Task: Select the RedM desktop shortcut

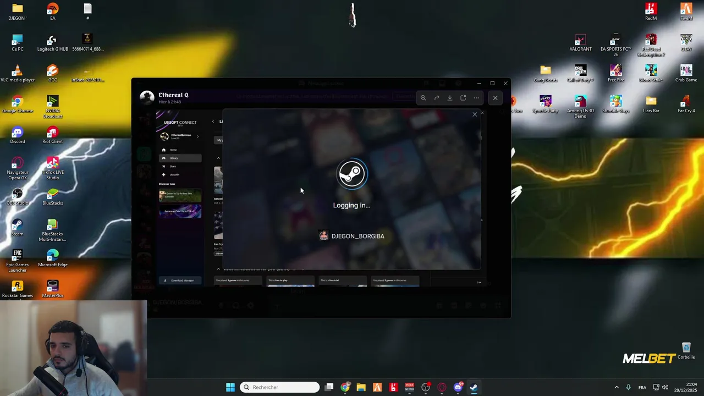Action: click(x=651, y=12)
